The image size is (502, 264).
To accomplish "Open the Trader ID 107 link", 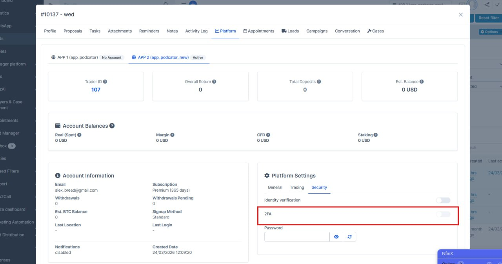I will [96, 90].
